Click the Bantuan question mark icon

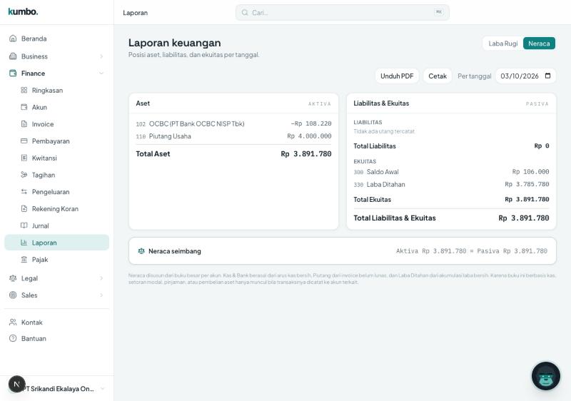(13, 338)
